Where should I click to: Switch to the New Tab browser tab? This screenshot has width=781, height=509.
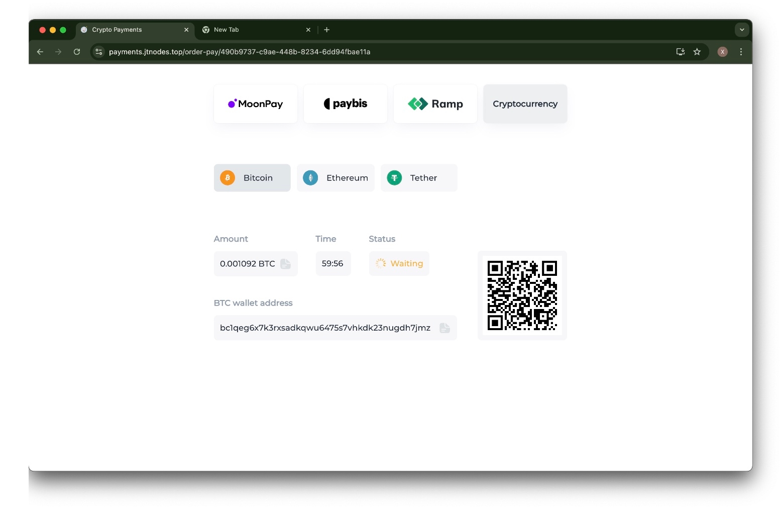coord(257,30)
